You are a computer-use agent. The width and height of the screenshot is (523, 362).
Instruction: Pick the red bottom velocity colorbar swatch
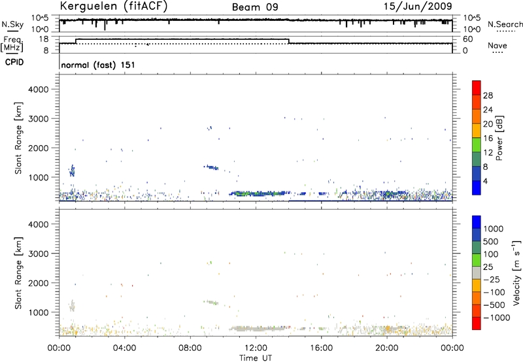click(x=477, y=323)
